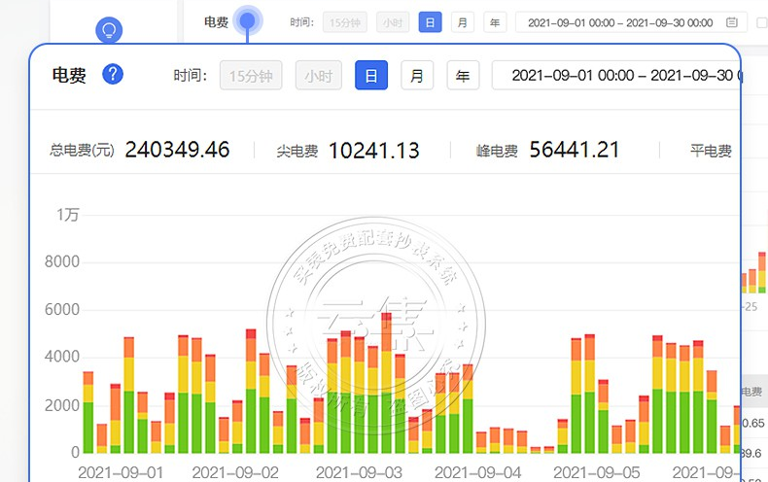Open the question mark help icon beside 电费
768x482 pixels.
[113, 75]
